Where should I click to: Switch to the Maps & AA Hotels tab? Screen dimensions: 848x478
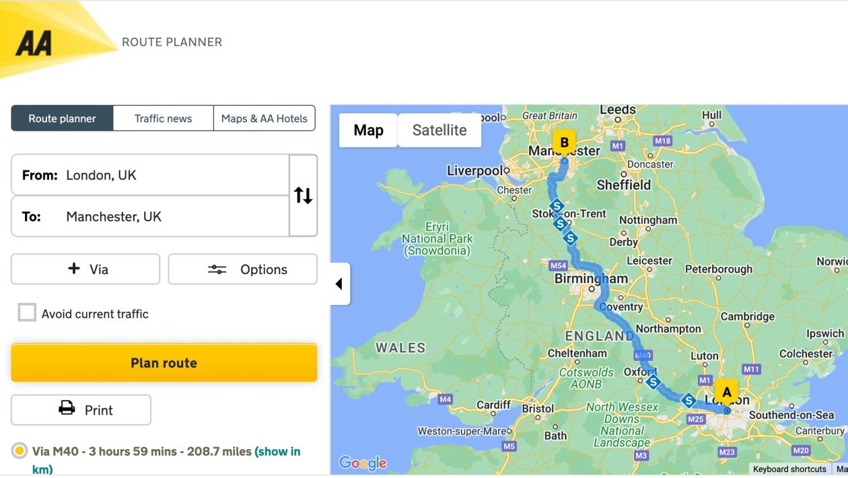(x=264, y=118)
